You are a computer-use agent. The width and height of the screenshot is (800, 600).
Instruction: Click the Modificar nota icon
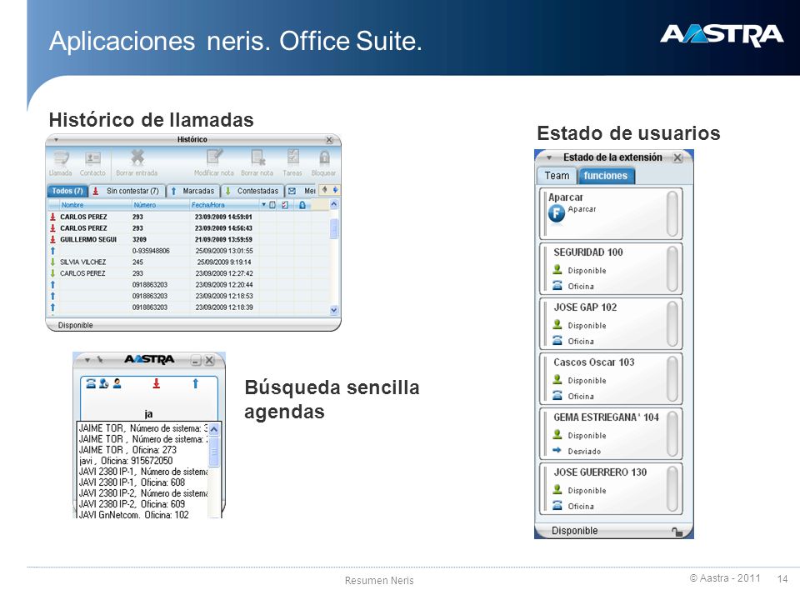[x=214, y=157]
